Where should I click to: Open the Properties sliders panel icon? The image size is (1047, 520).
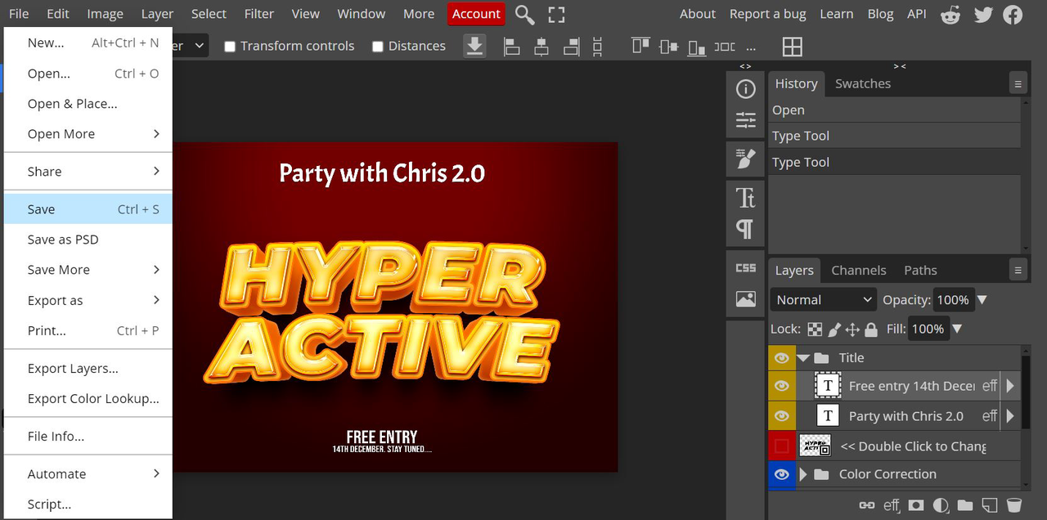[x=745, y=121]
